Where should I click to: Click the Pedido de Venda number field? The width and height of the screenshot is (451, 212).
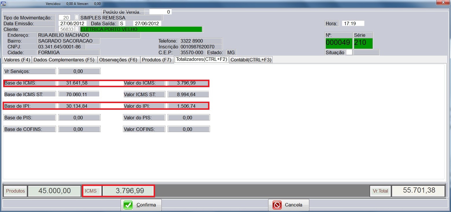(x=160, y=12)
